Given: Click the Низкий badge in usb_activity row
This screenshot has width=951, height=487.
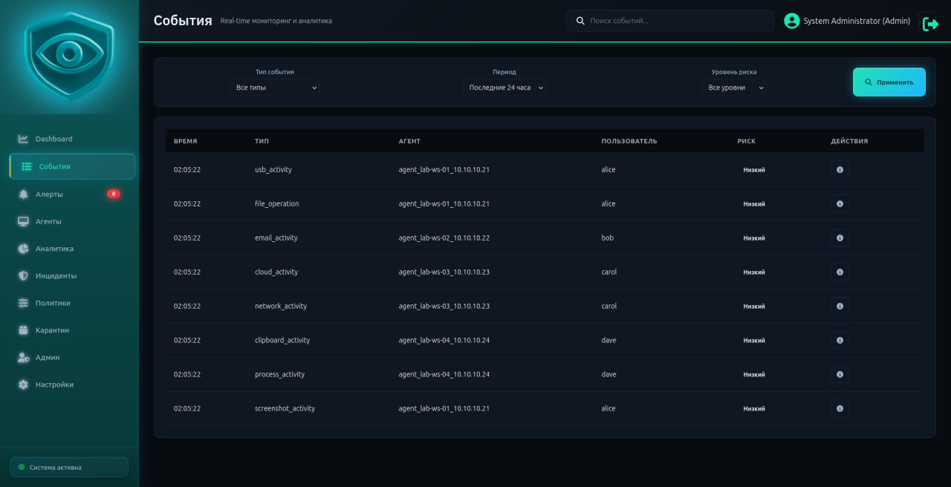Looking at the screenshot, I should [754, 170].
